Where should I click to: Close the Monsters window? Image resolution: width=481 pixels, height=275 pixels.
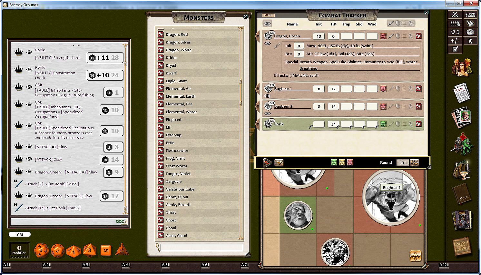click(x=246, y=17)
